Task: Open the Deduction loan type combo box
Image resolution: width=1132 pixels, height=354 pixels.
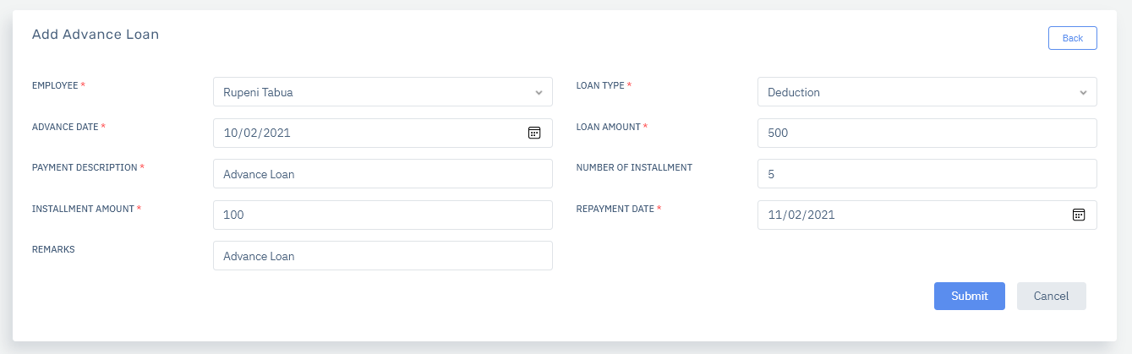Action: [927, 92]
